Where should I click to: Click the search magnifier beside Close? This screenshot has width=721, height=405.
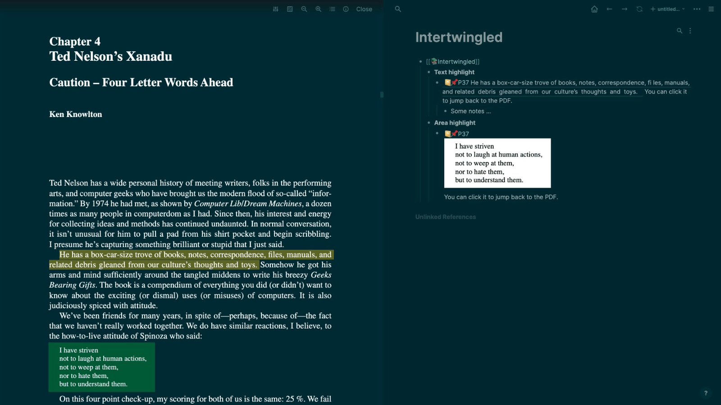397,9
